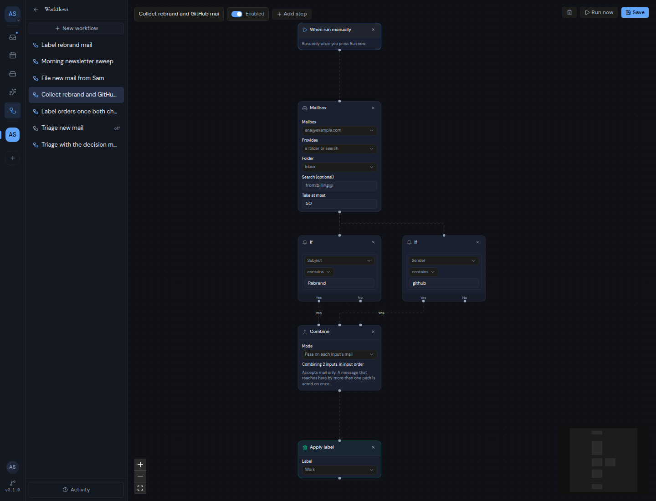Fit the workflow canvas to view
Viewport: 656px width, 501px height.
[x=140, y=488]
